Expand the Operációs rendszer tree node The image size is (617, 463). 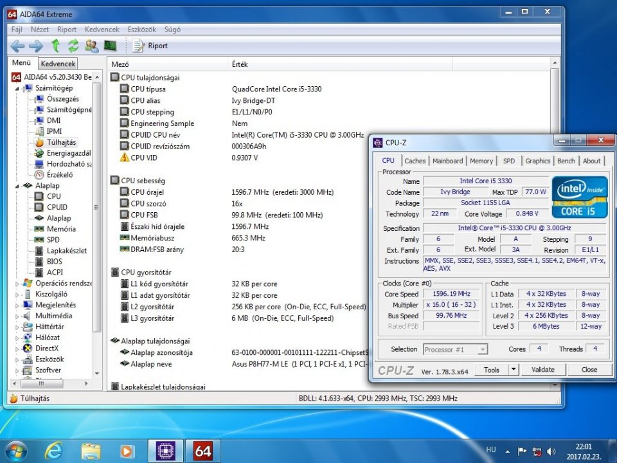click(x=17, y=283)
